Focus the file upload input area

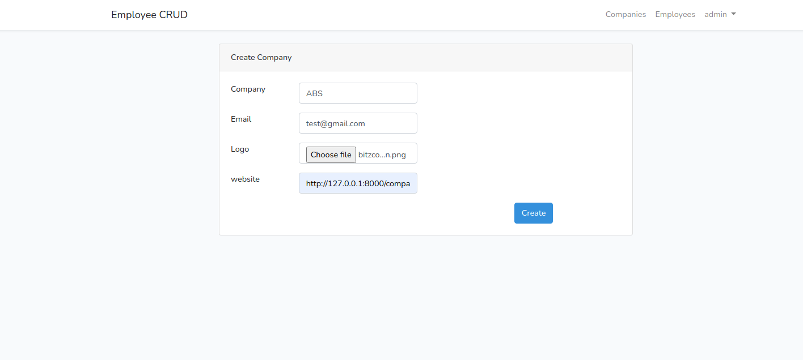pyautogui.click(x=331, y=154)
